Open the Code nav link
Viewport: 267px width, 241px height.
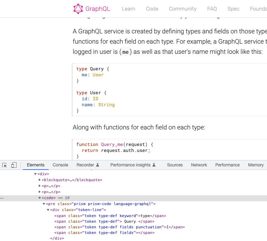click(x=152, y=9)
